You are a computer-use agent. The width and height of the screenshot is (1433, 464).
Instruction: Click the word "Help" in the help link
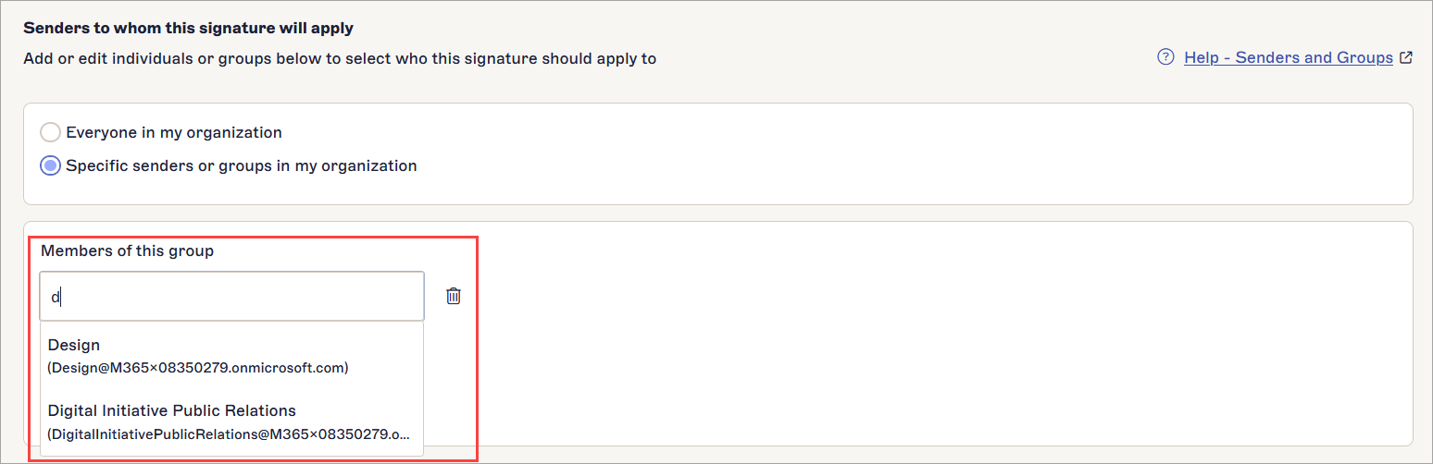click(x=1202, y=57)
